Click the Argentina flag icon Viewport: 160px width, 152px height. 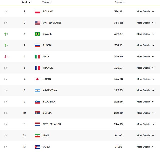tap(37, 90)
